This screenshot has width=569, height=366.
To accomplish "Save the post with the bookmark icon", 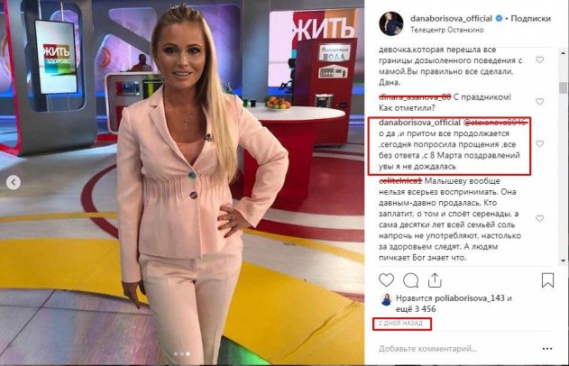I will 547,280.
